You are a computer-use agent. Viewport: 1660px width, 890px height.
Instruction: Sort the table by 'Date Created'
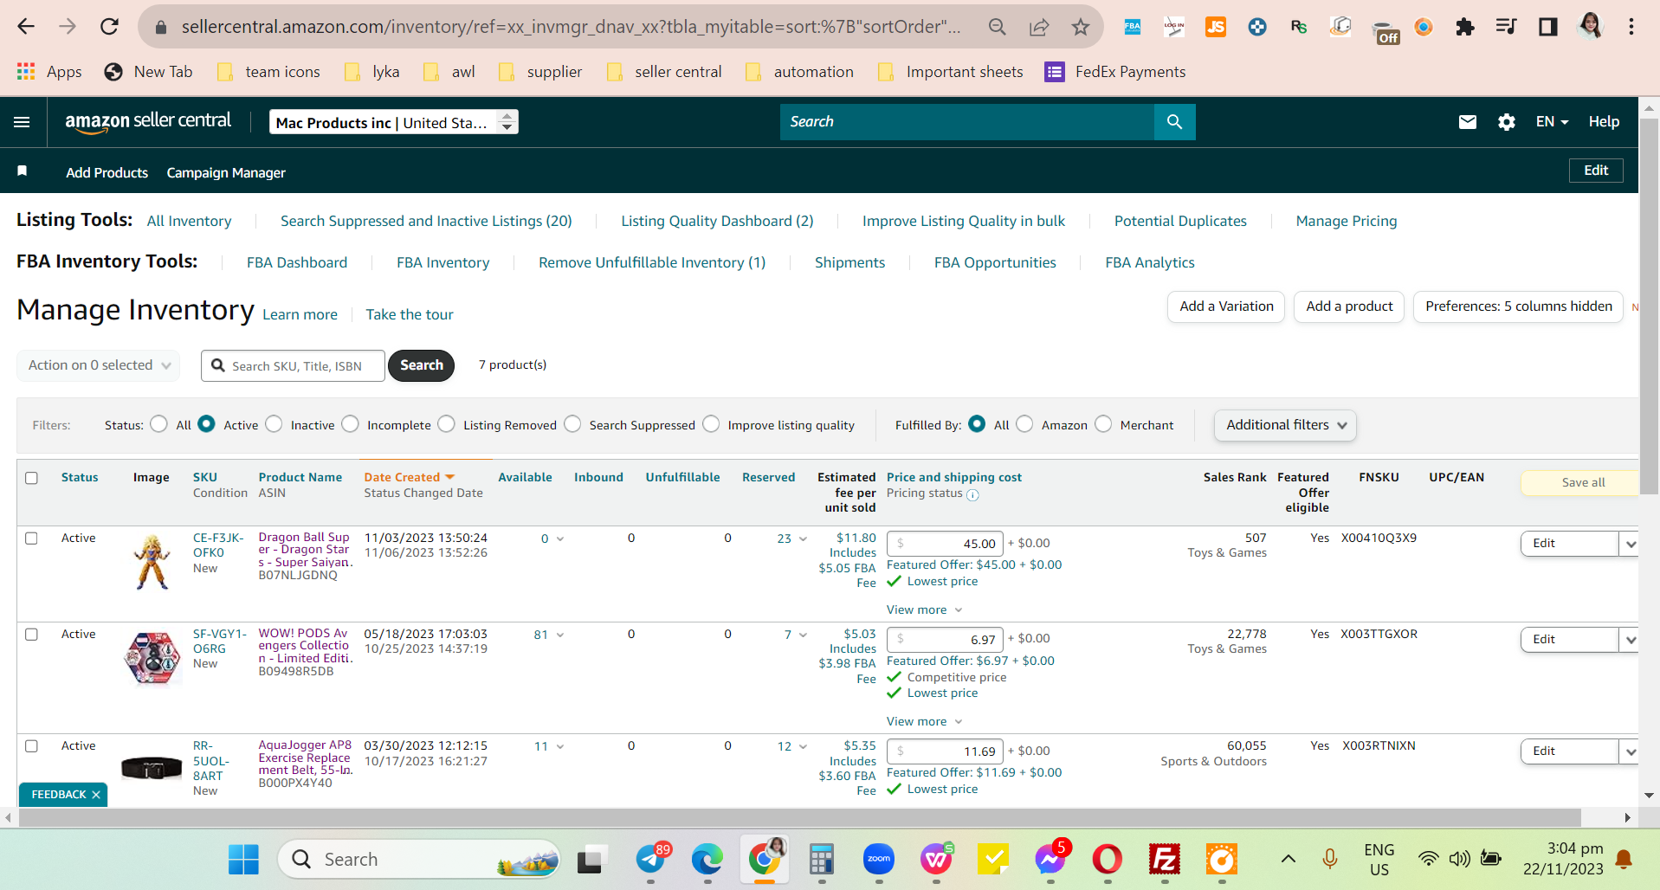click(x=409, y=477)
